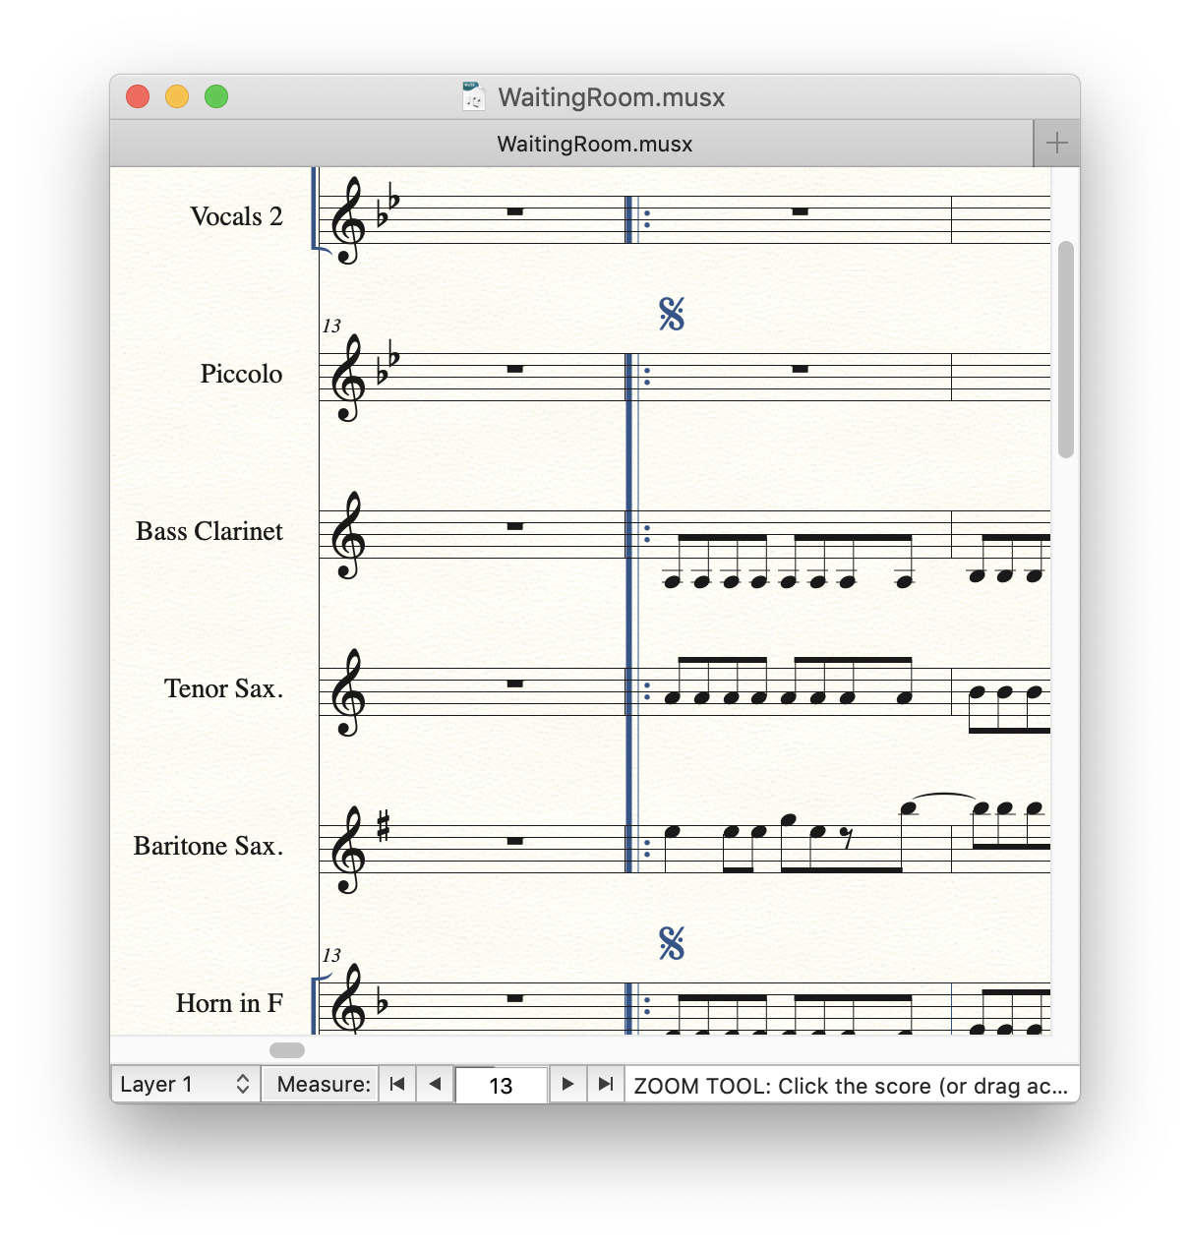Select the Bass Clarinet staff name
The height and width of the screenshot is (1249, 1190).
(209, 531)
